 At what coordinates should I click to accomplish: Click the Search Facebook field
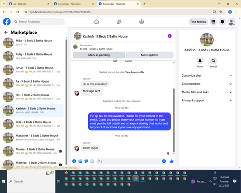point(39,22)
